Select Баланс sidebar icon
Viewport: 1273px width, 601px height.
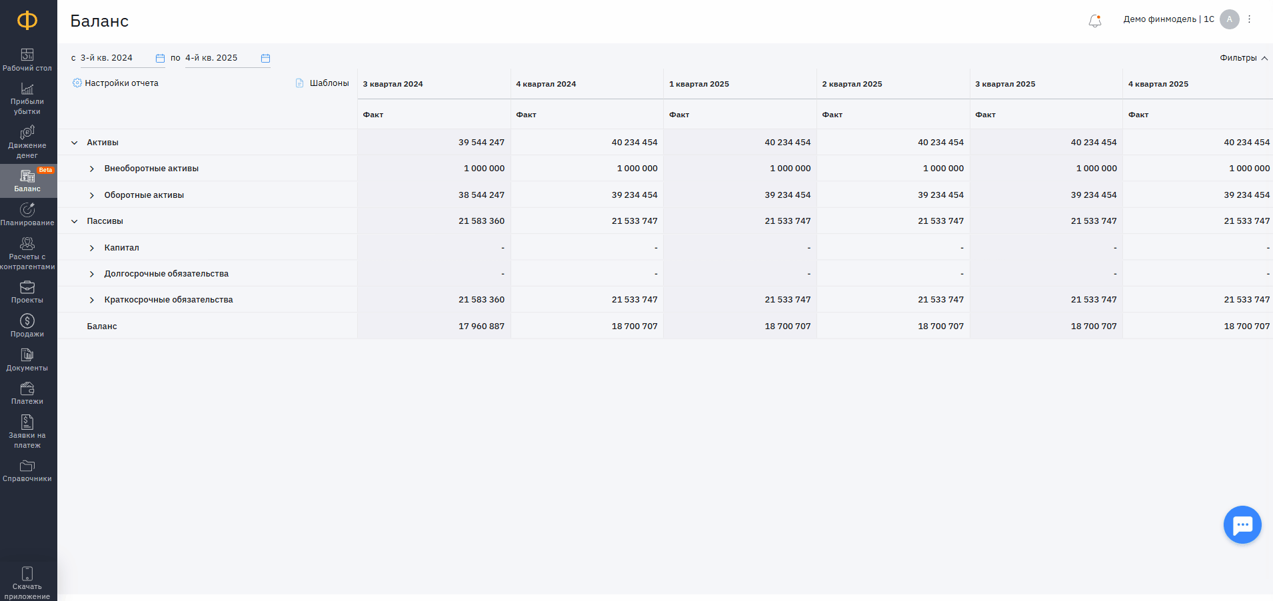point(27,176)
